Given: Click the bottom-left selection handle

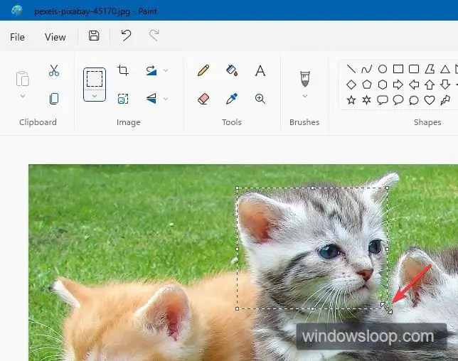Looking at the screenshot, I should (x=238, y=308).
